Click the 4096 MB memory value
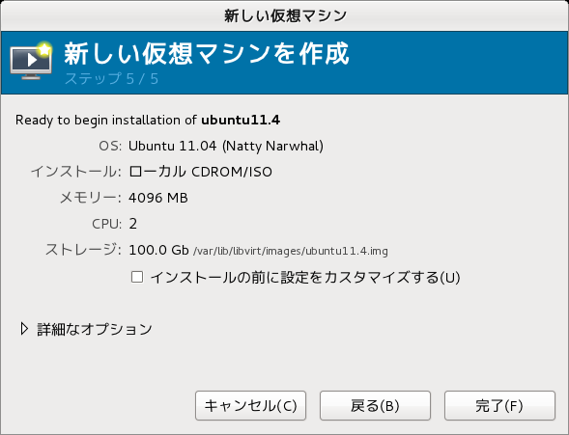This screenshot has height=435, width=569. [x=158, y=198]
